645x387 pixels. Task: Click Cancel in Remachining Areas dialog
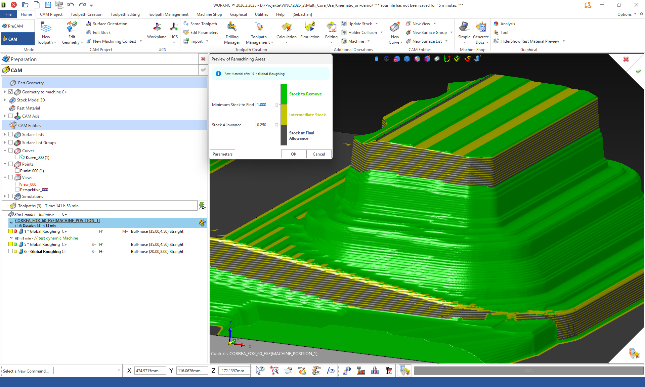318,154
